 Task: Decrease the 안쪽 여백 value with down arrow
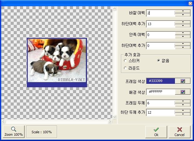(183, 36)
